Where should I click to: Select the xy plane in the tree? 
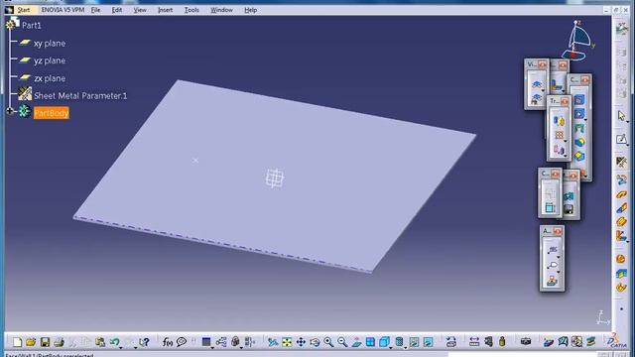pos(50,43)
